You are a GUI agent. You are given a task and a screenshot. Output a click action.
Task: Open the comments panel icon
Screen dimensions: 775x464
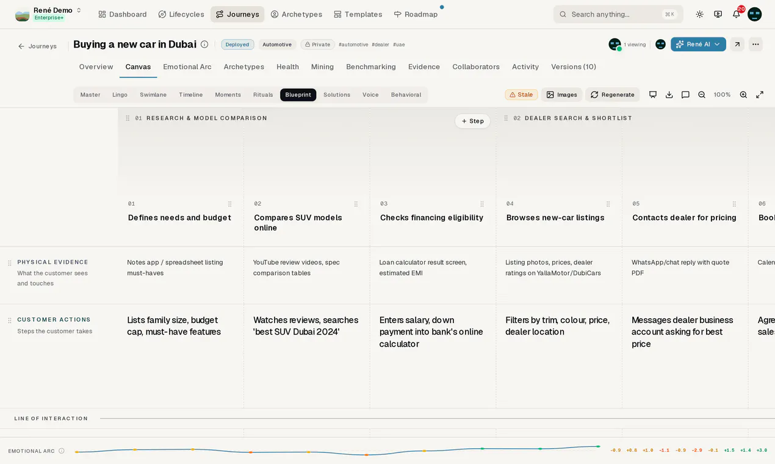[x=685, y=95]
